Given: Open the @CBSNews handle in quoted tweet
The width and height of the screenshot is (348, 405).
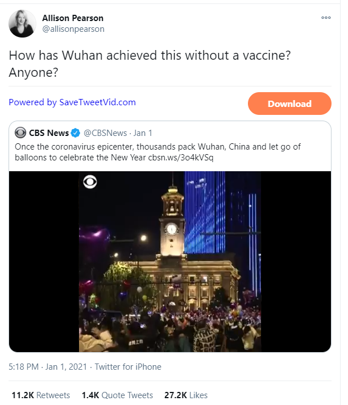Looking at the screenshot, I should tap(106, 133).
